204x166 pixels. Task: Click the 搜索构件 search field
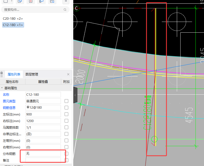click(35, 9)
